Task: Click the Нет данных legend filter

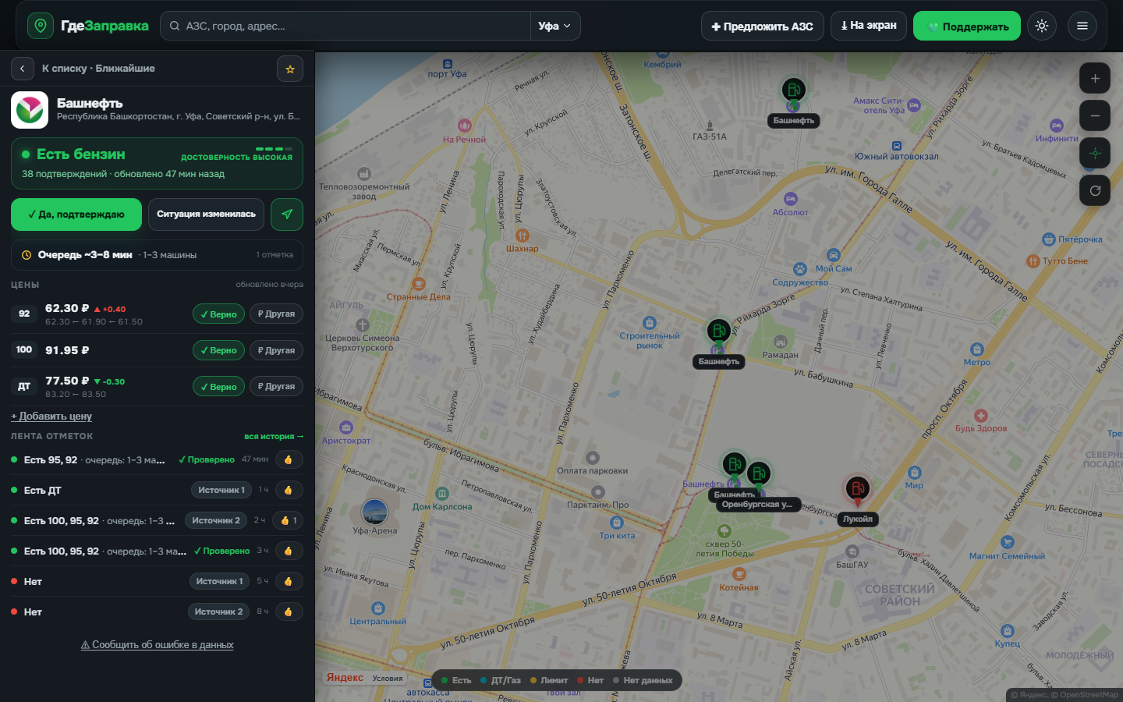Action: coord(643,680)
